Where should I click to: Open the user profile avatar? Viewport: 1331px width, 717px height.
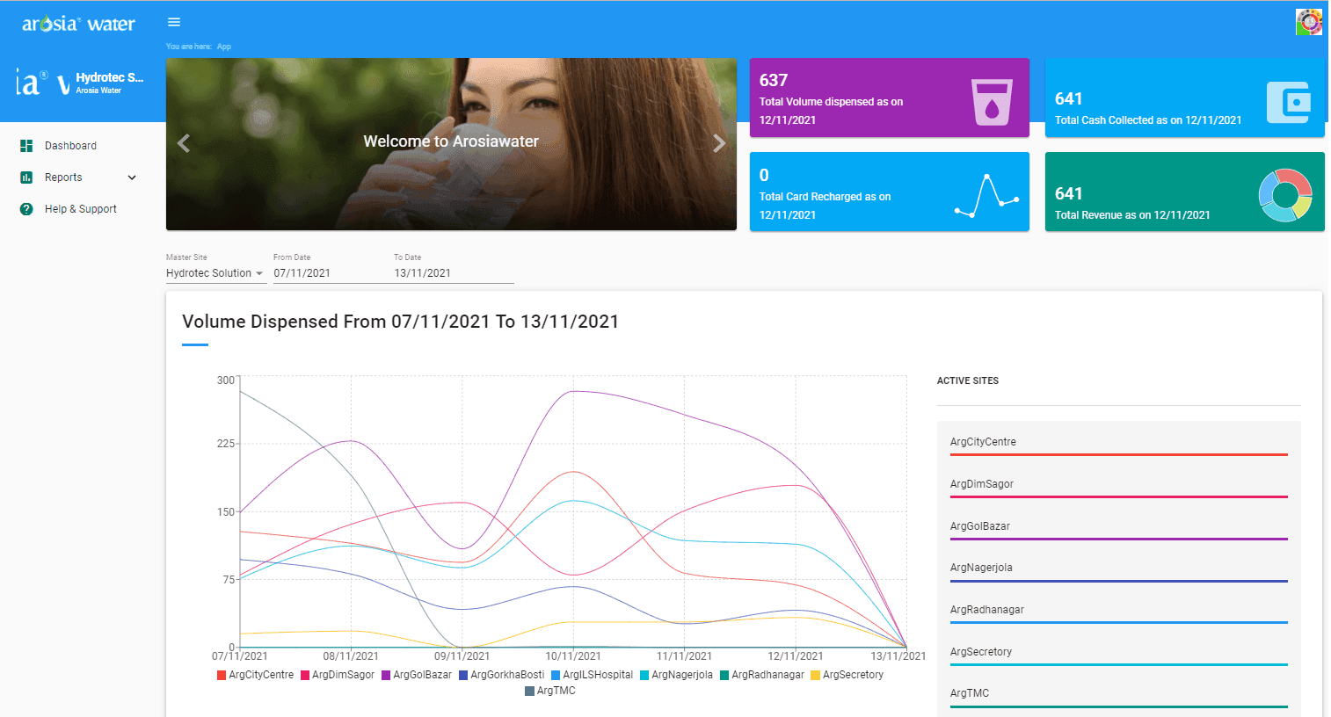click(1308, 22)
